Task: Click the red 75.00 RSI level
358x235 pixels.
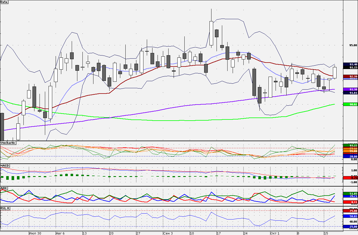Action: [x=350, y=211]
